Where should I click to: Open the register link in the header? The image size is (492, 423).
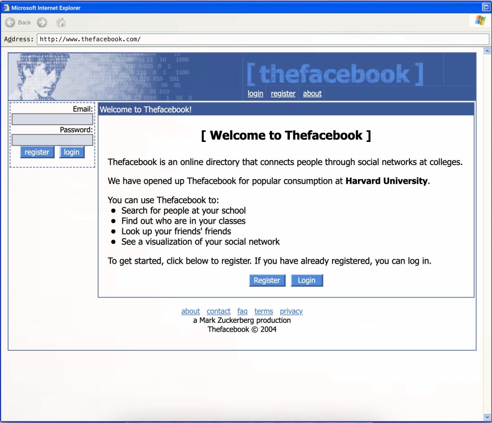tap(283, 94)
